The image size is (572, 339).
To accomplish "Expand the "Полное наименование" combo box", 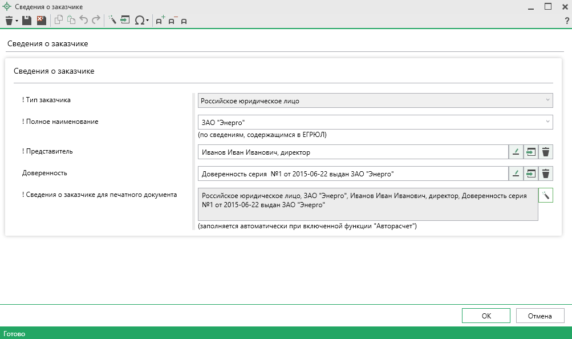I will pyautogui.click(x=547, y=122).
